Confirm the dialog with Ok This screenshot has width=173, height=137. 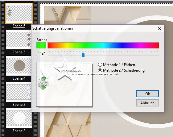point(147,94)
